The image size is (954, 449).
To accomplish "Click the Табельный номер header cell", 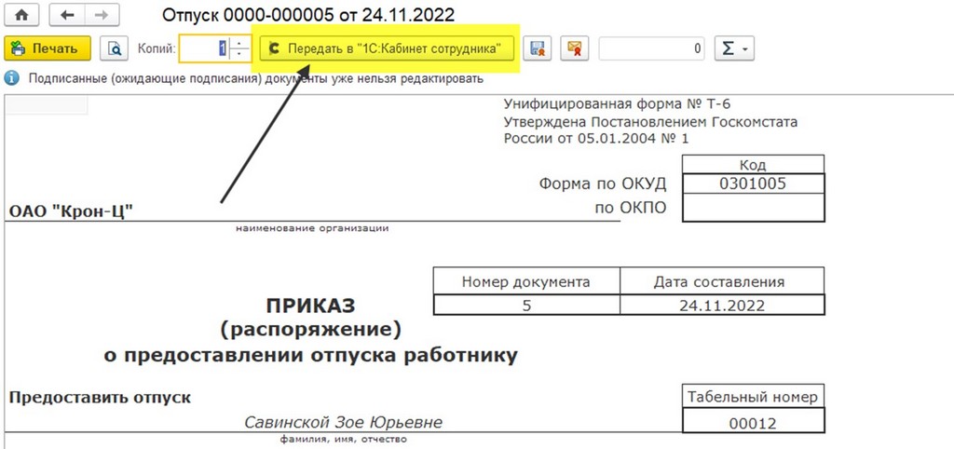I will pos(753,397).
